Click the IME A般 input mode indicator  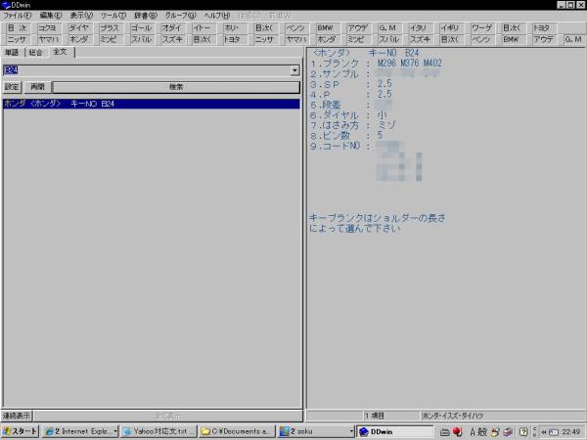[478, 432]
